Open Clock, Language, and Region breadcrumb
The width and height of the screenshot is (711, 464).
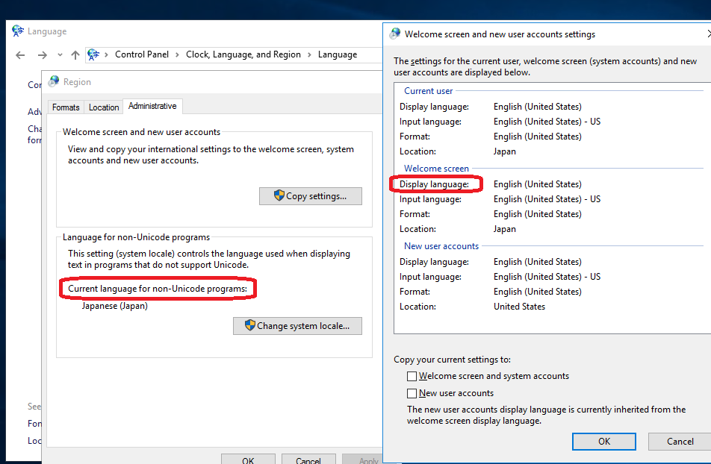tap(243, 54)
